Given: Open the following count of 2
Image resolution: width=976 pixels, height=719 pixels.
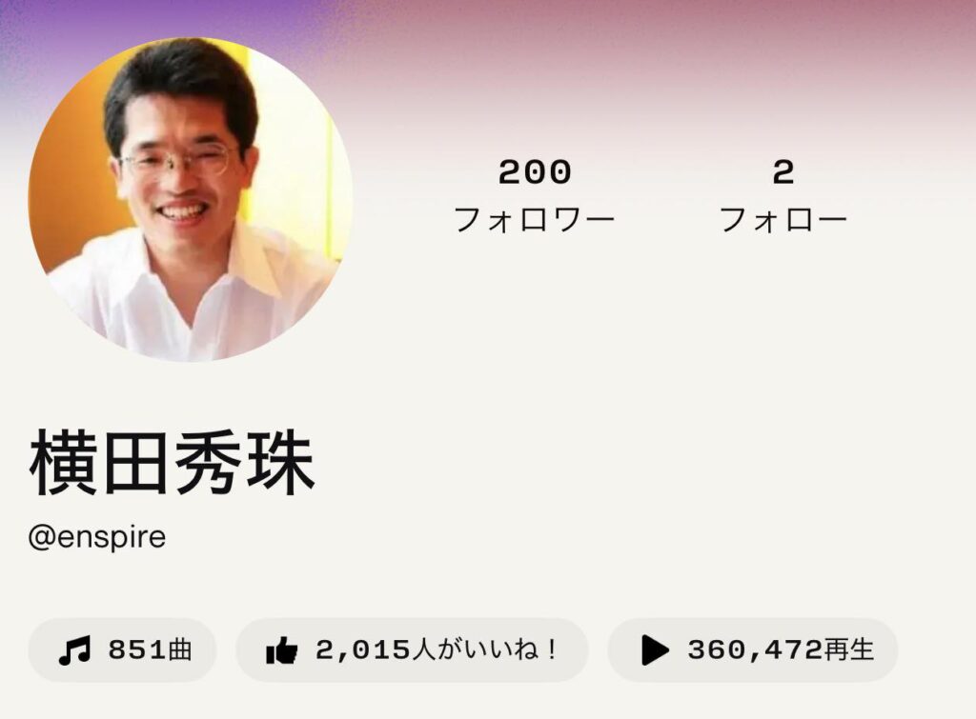Looking at the screenshot, I should point(783,172).
